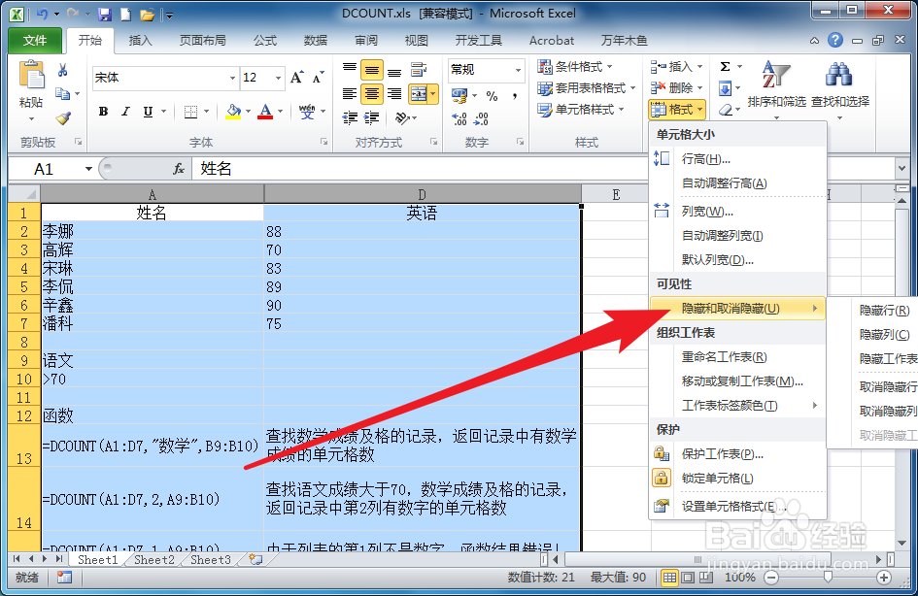918x596 pixels.
Task: Toggle wrap text icon
Action: click(418, 70)
